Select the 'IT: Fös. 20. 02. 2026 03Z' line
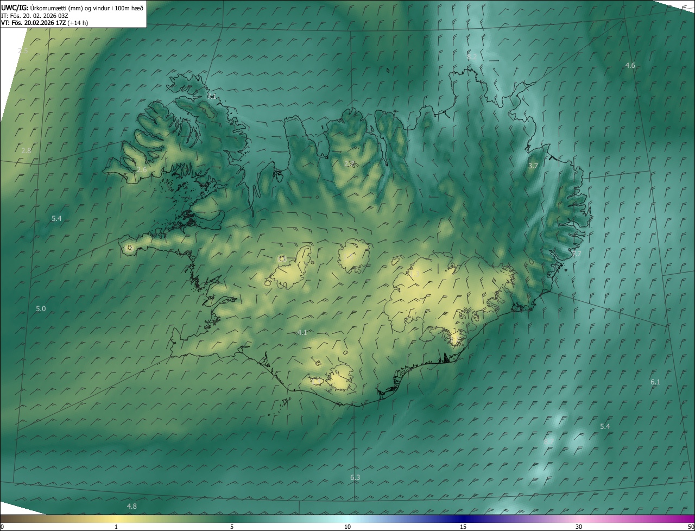695x531 pixels. click(36, 16)
